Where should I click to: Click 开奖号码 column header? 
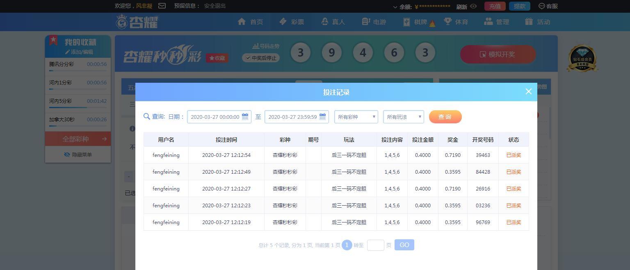pyautogui.click(x=483, y=140)
